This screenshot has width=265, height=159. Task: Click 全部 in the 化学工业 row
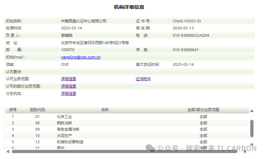[203, 117]
